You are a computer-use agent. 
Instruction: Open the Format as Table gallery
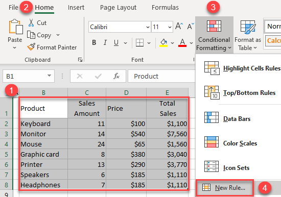coord(248,35)
